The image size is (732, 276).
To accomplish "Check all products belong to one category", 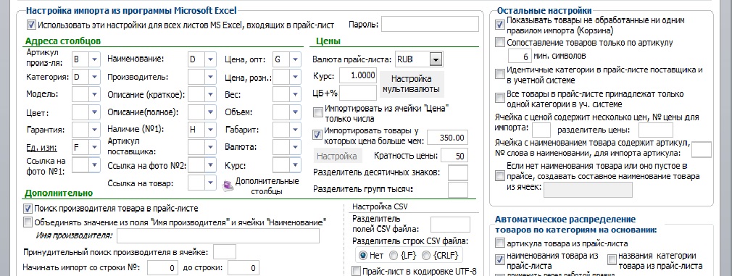I will click(x=500, y=98).
